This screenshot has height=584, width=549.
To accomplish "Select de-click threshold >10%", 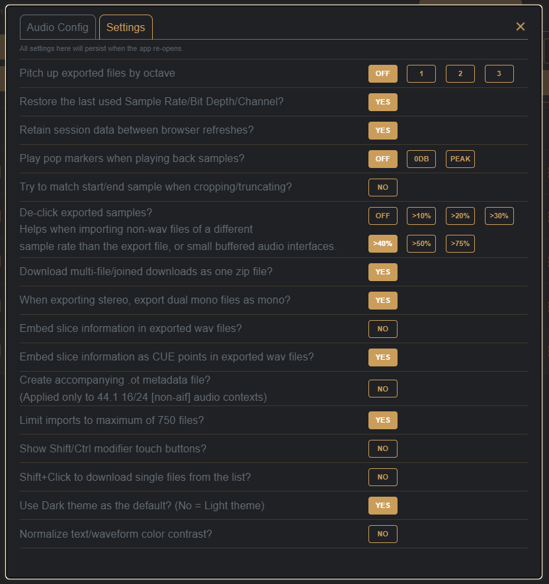I will (x=421, y=216).
